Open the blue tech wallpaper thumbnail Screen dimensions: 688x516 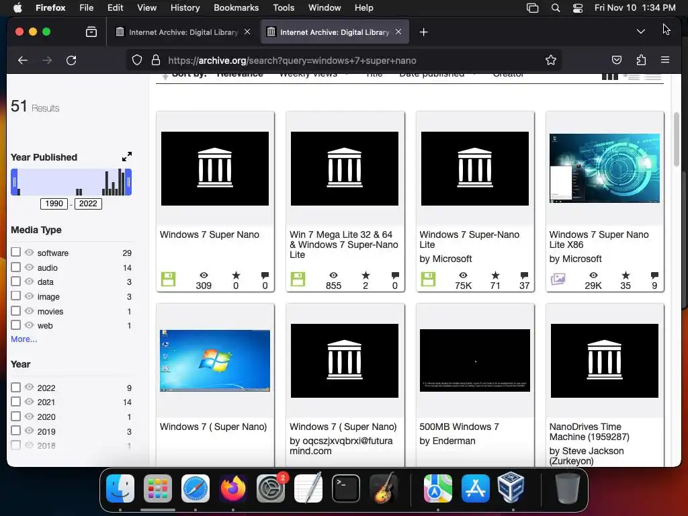(605, 169)
